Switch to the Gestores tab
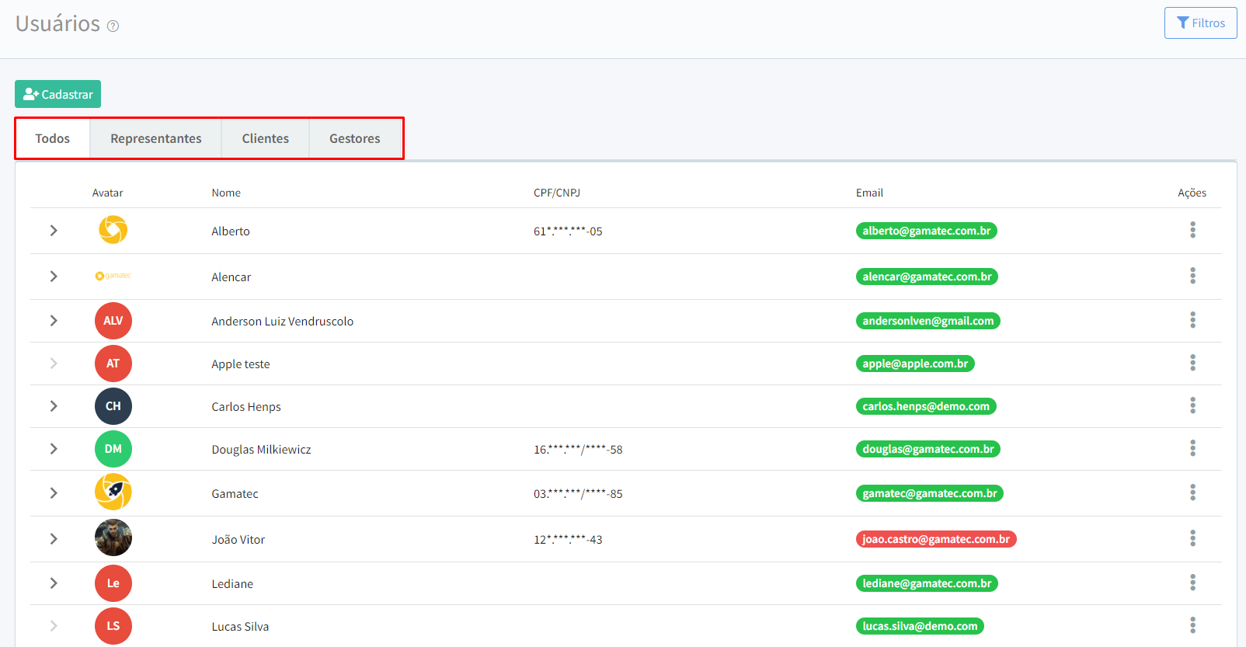This screenshot has width=1246, height=647. (x=355, y=138)
